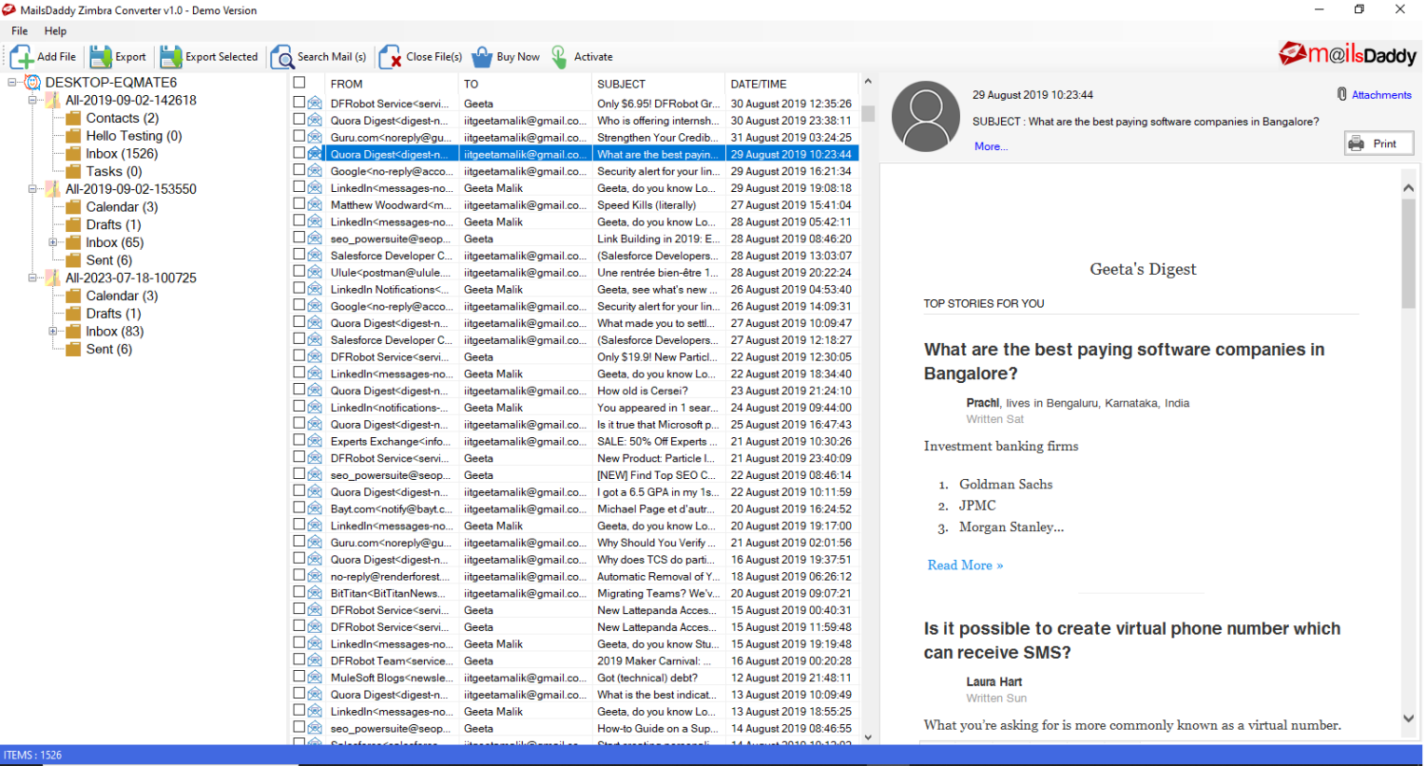Click the Export toolbar icon

101,57
